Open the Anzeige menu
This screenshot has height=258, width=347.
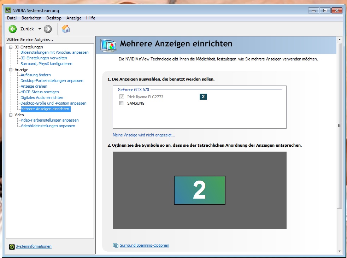[74, 18]
